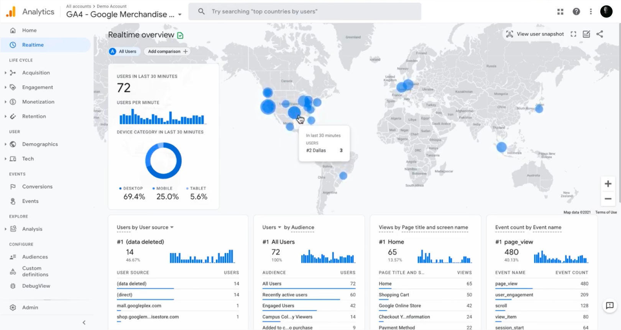Click the Custom definitions icon
This screenshot has width=621, height=330.
[13, 271]
